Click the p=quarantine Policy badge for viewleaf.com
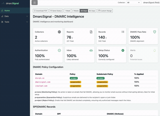Image resolution: width=160 pixels, height=116 pixels. tap(75, 86)
